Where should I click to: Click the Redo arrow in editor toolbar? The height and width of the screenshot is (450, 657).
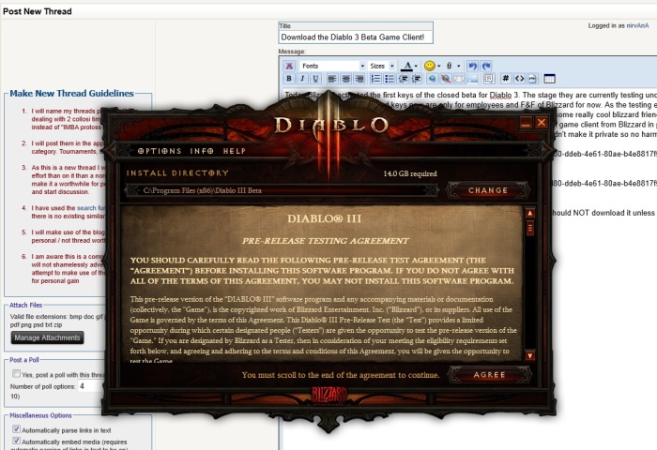point(486,66)
